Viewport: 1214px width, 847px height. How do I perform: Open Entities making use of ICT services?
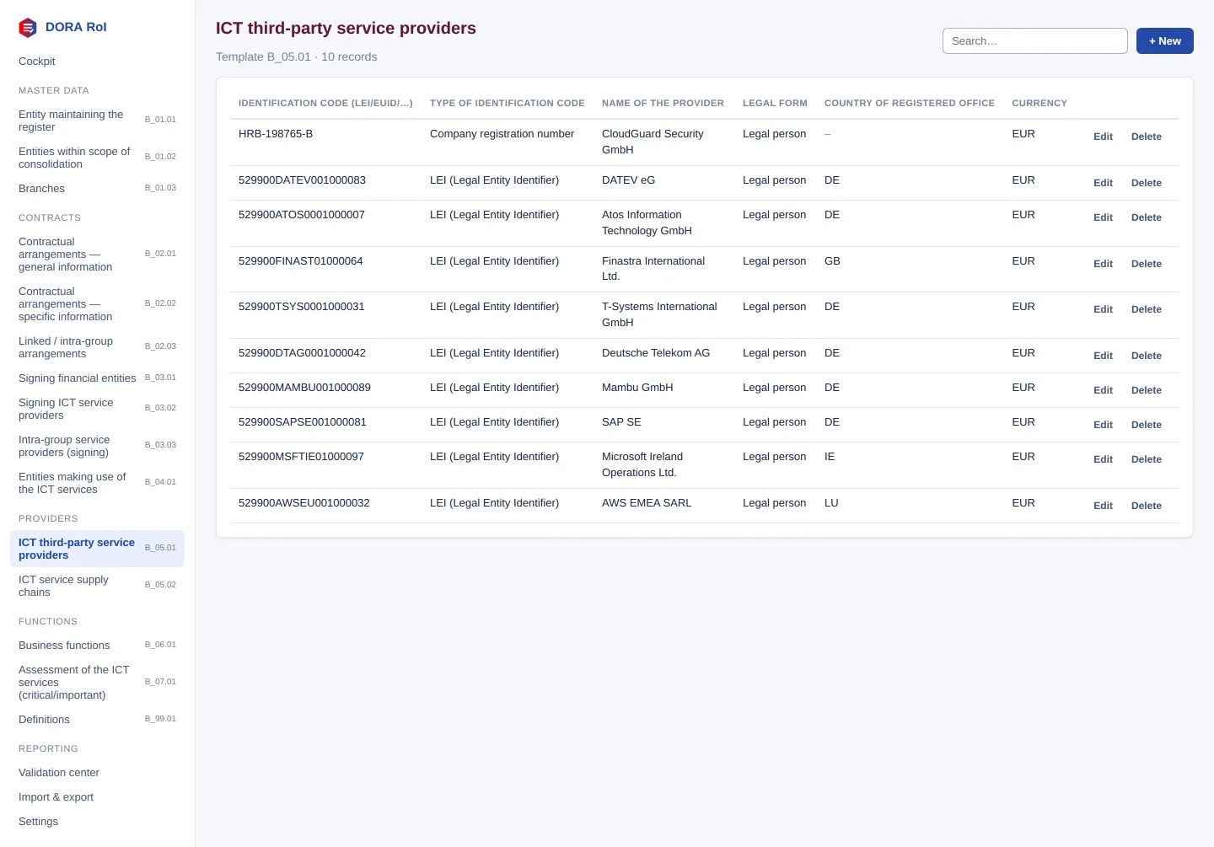pyautogui.click(x=97, y=483)
